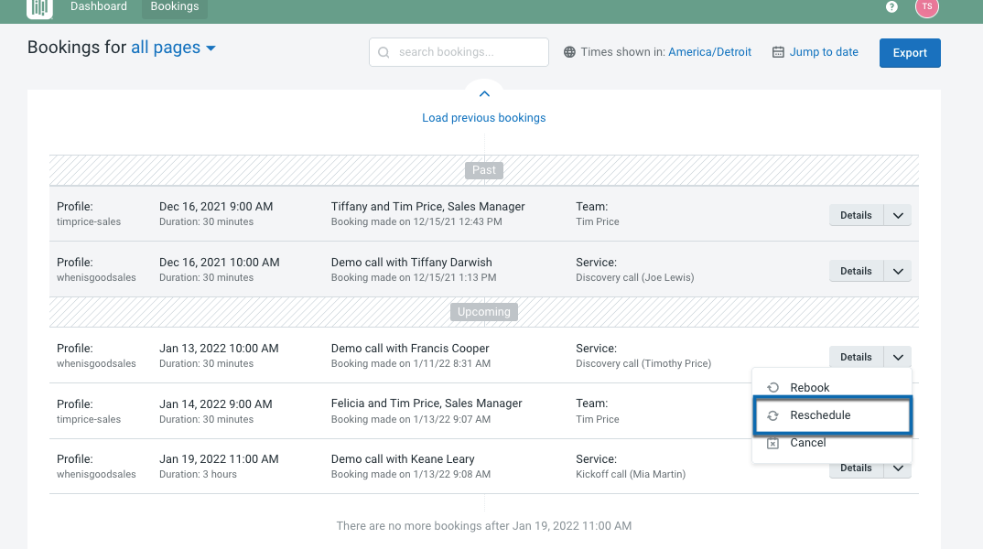Click the globe icon next to Times shown in

(571, 51)
